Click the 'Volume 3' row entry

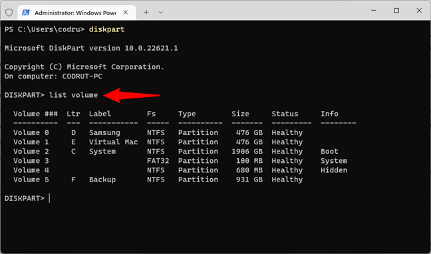pyautogui.click(x=31, y=160)
